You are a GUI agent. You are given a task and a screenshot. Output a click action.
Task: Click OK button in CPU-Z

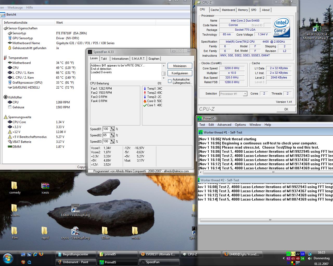(x=286, y=109)
